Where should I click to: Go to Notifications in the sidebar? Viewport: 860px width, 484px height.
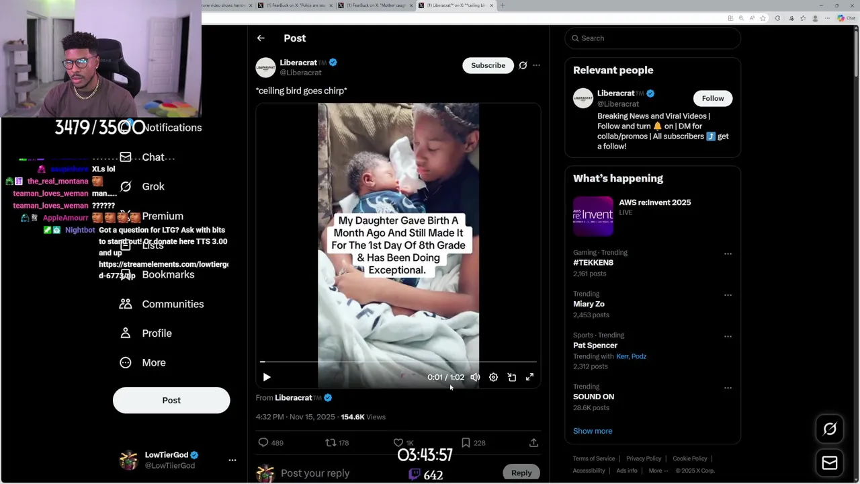172,128
